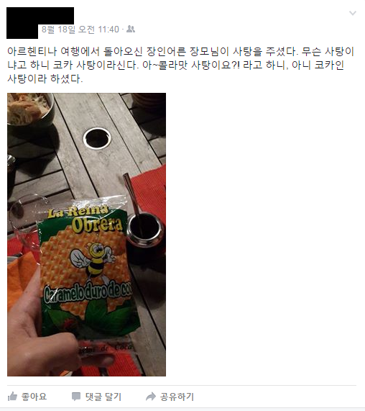This screenshot has width=365, height=411.
Task: Click the friends audience icon beside timestamp
Action: click(131, 29)
